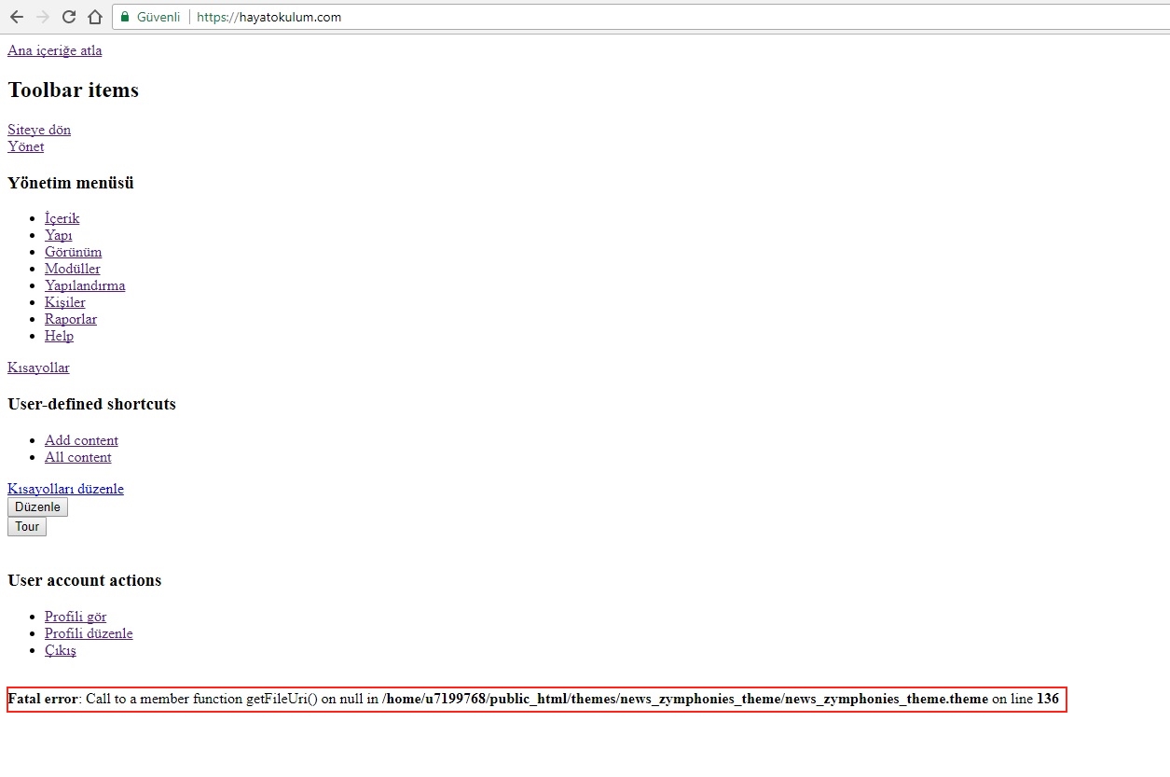Open the 'Siteye dön' link
Screen dimensions: 1170x777
coord(39,130)
